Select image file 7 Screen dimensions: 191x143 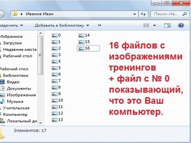[x=56, y=81]
